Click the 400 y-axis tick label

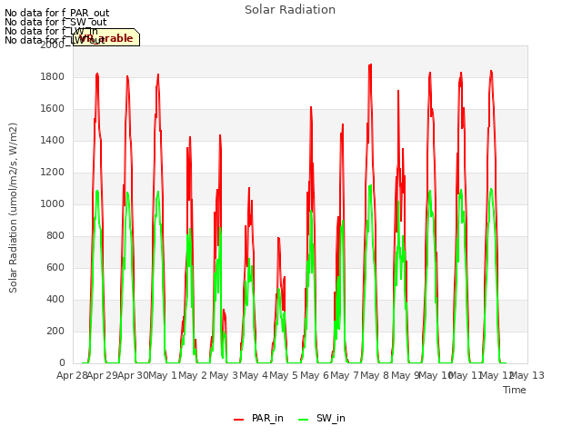pyautogui.click(x=55, y=299)
